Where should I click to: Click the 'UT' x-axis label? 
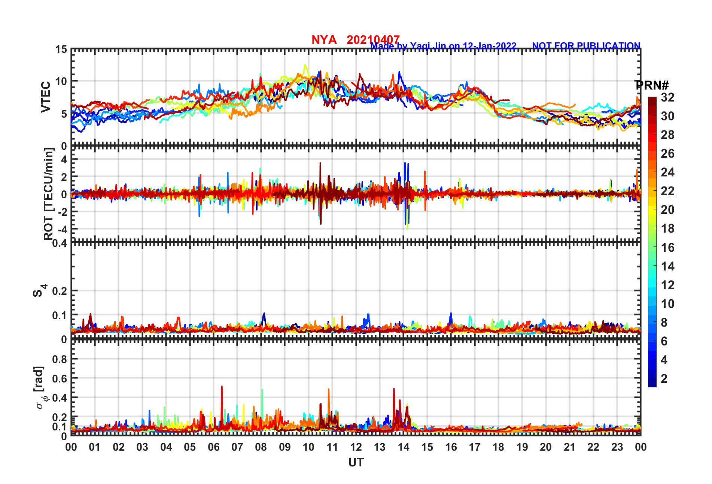pyautogui.click(x=356, y=463)
